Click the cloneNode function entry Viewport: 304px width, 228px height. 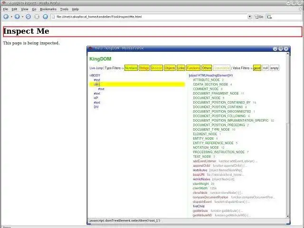tap(200, 193)
